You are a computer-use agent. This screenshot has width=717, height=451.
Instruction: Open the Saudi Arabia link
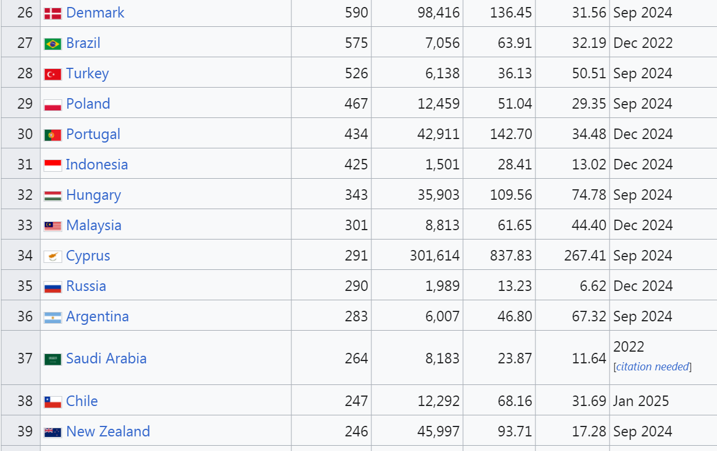[106, 358]
